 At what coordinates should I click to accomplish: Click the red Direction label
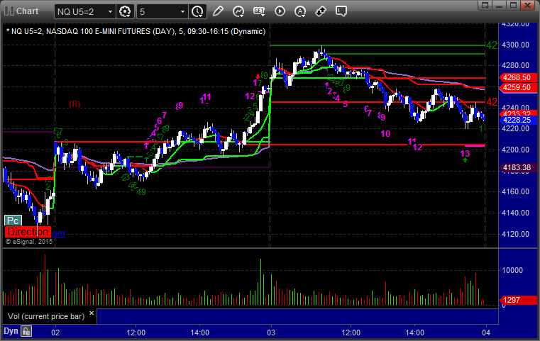click(28, 232)
